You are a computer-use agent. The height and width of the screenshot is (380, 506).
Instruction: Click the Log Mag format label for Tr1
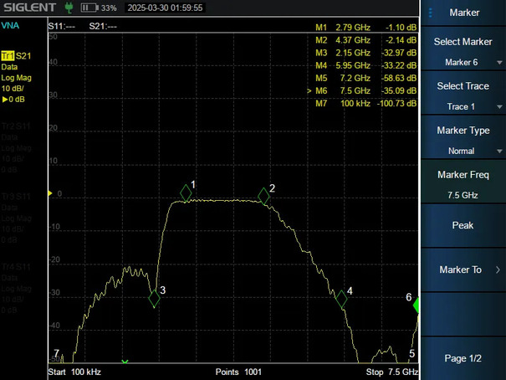(16, 78)
